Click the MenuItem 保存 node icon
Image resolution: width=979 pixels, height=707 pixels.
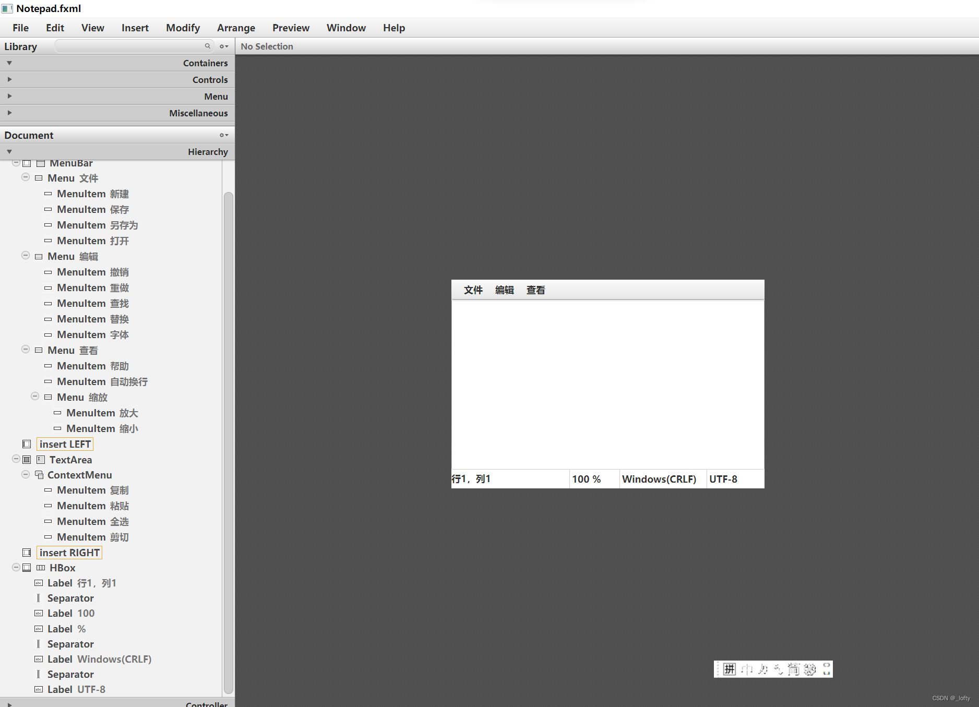point(48,209)
